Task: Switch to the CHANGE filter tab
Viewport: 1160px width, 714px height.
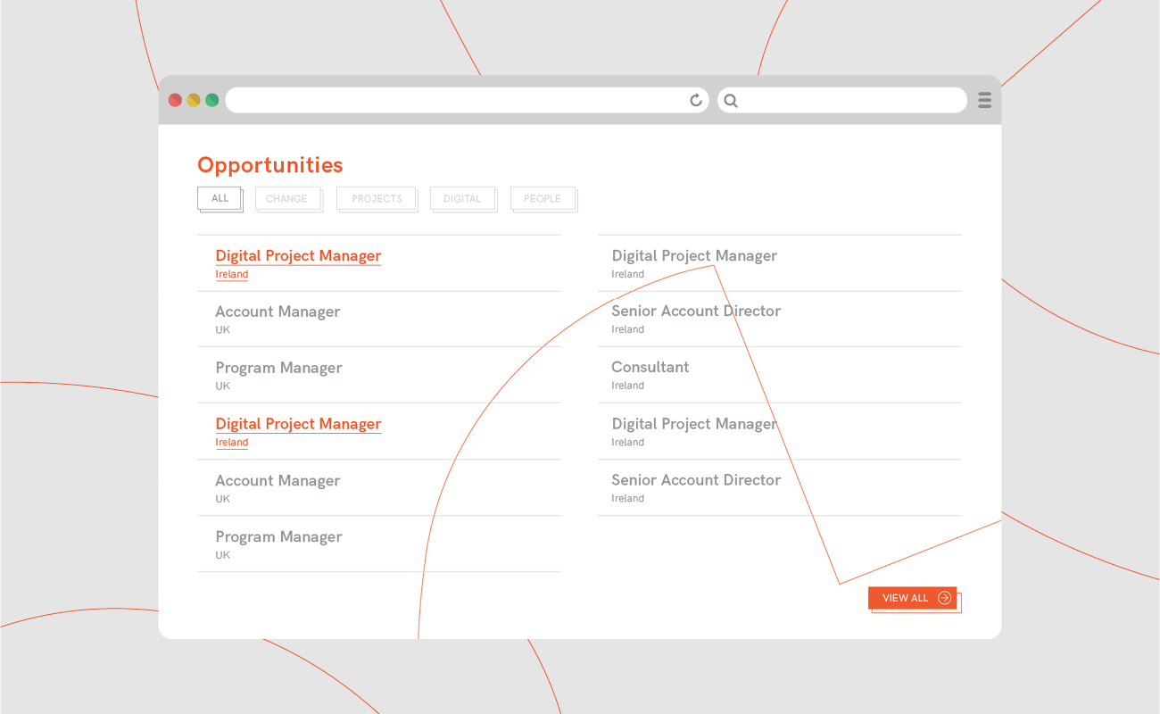Action: (x=286, y=199)
